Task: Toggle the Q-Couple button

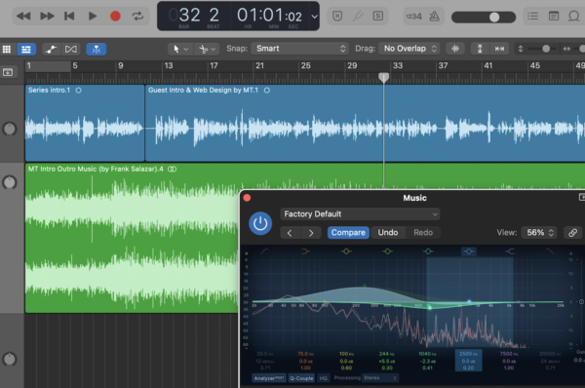Action: click(301, 378)
